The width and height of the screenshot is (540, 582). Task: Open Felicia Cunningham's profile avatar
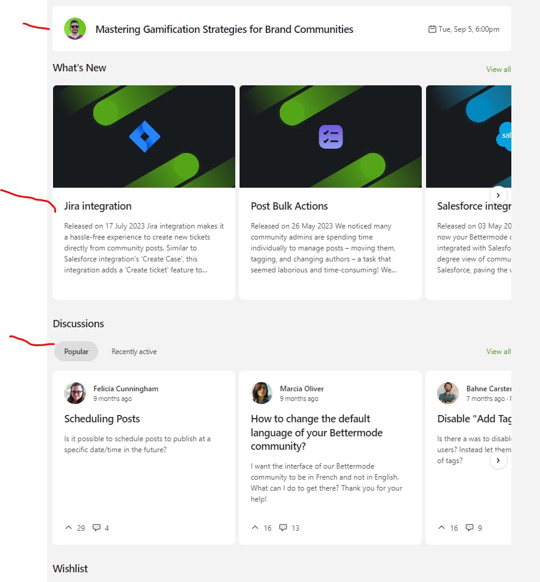click(75, 393)
